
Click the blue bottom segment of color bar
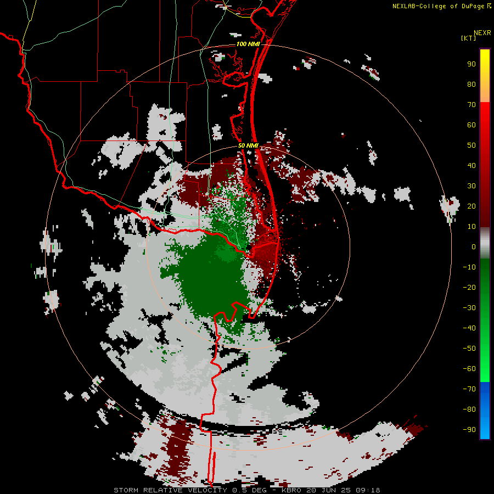click(x=485, y=411)
